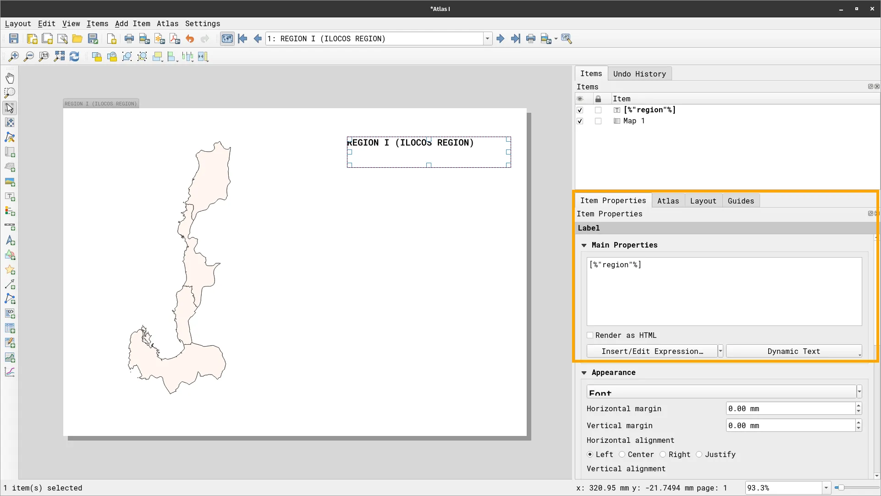Click the Dynamic Text button
This screenshot has height=496, width=881.
pyautogui.click(x=793, y=351)
